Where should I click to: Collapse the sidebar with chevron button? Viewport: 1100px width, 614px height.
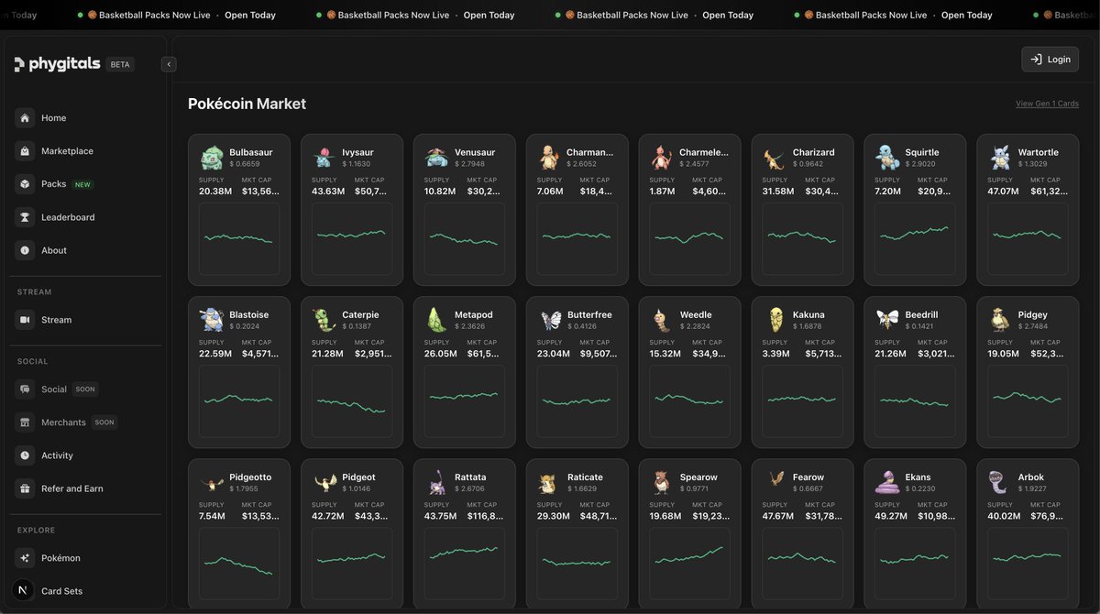click(x=169, y=64)
